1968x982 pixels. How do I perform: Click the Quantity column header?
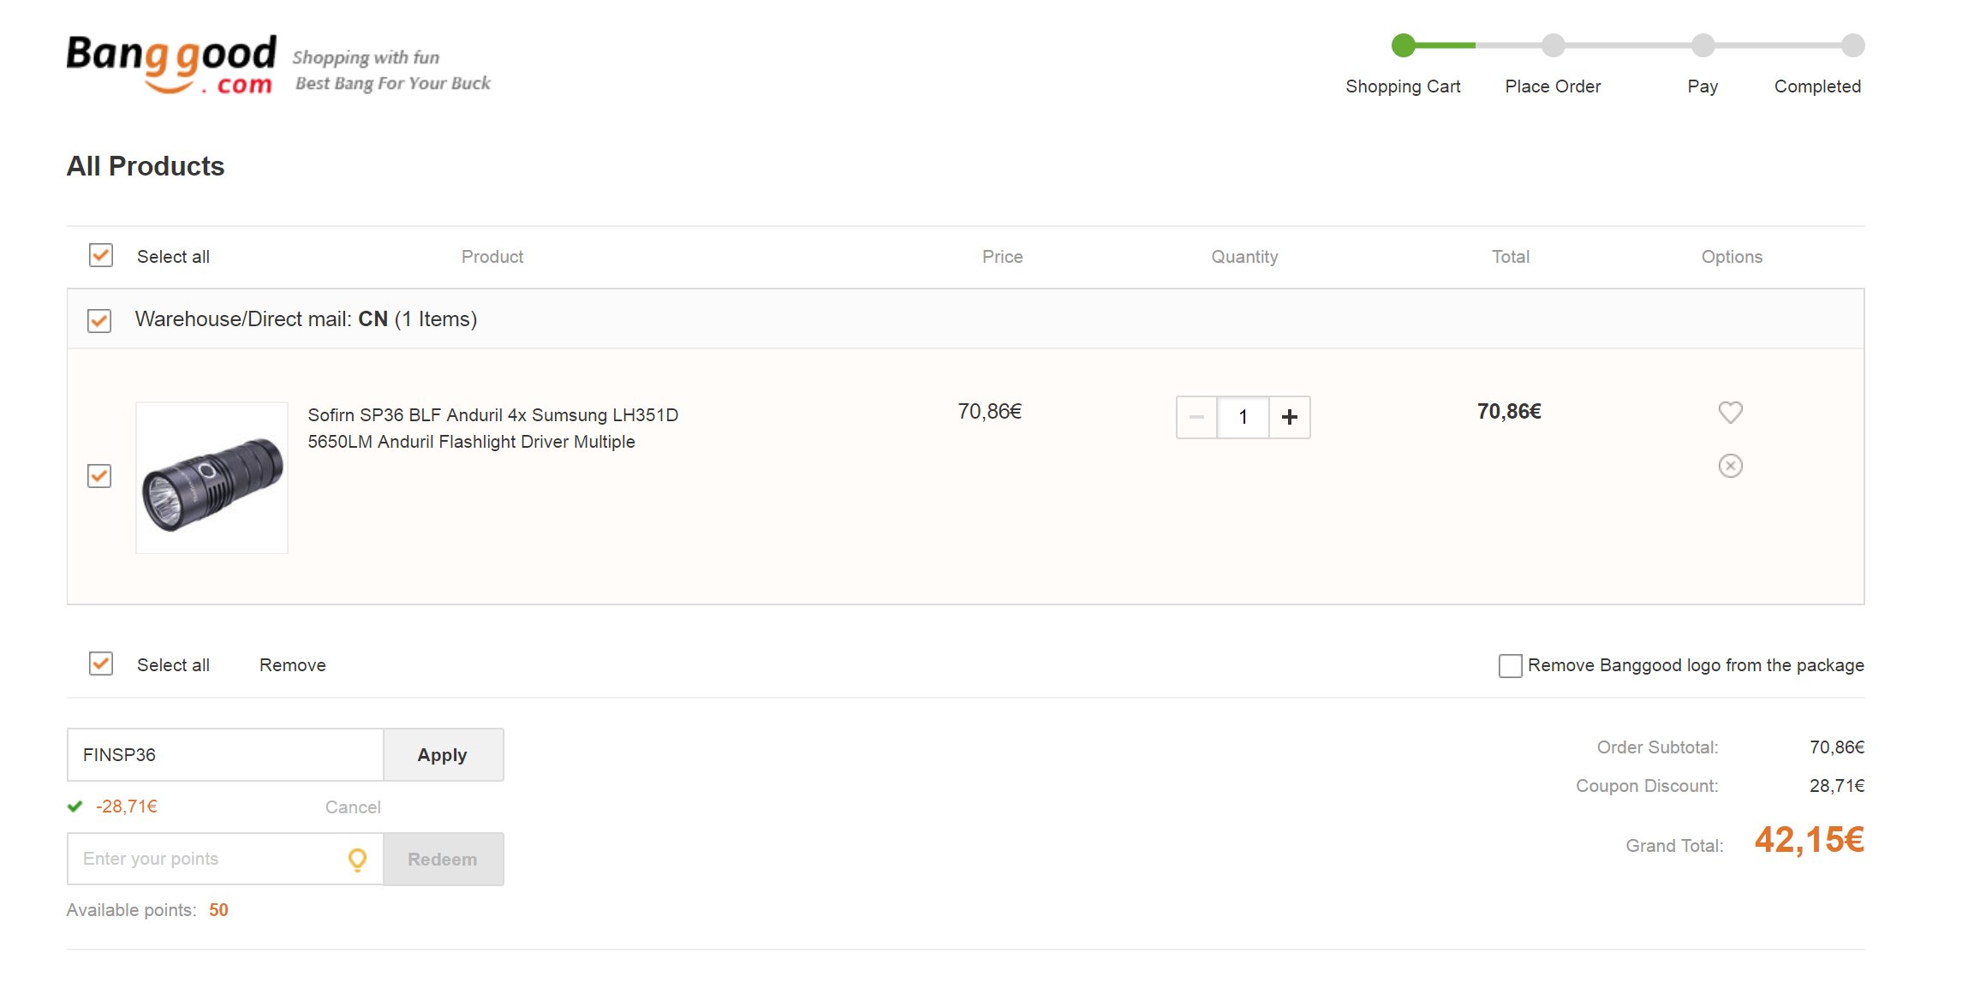coord(1244,257)
